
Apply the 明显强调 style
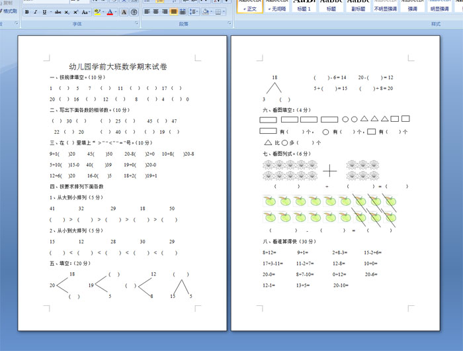coord(439,6)
